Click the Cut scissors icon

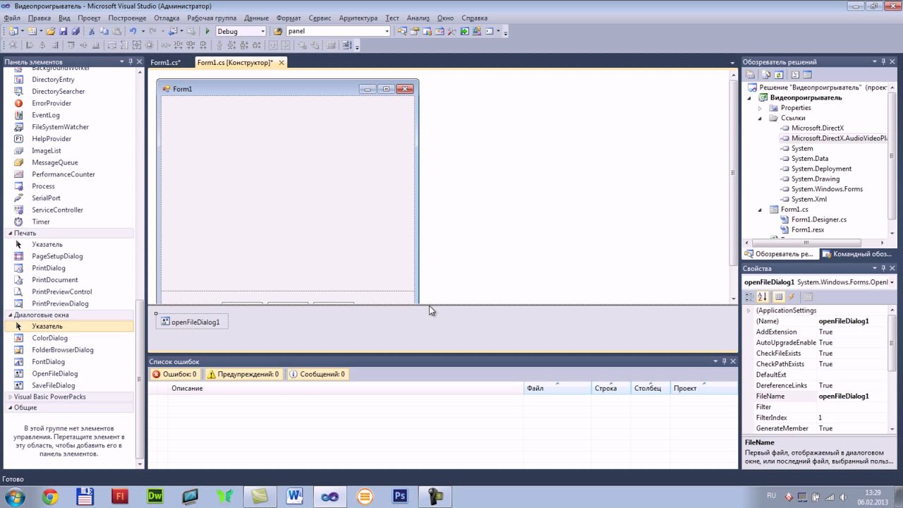92,31
